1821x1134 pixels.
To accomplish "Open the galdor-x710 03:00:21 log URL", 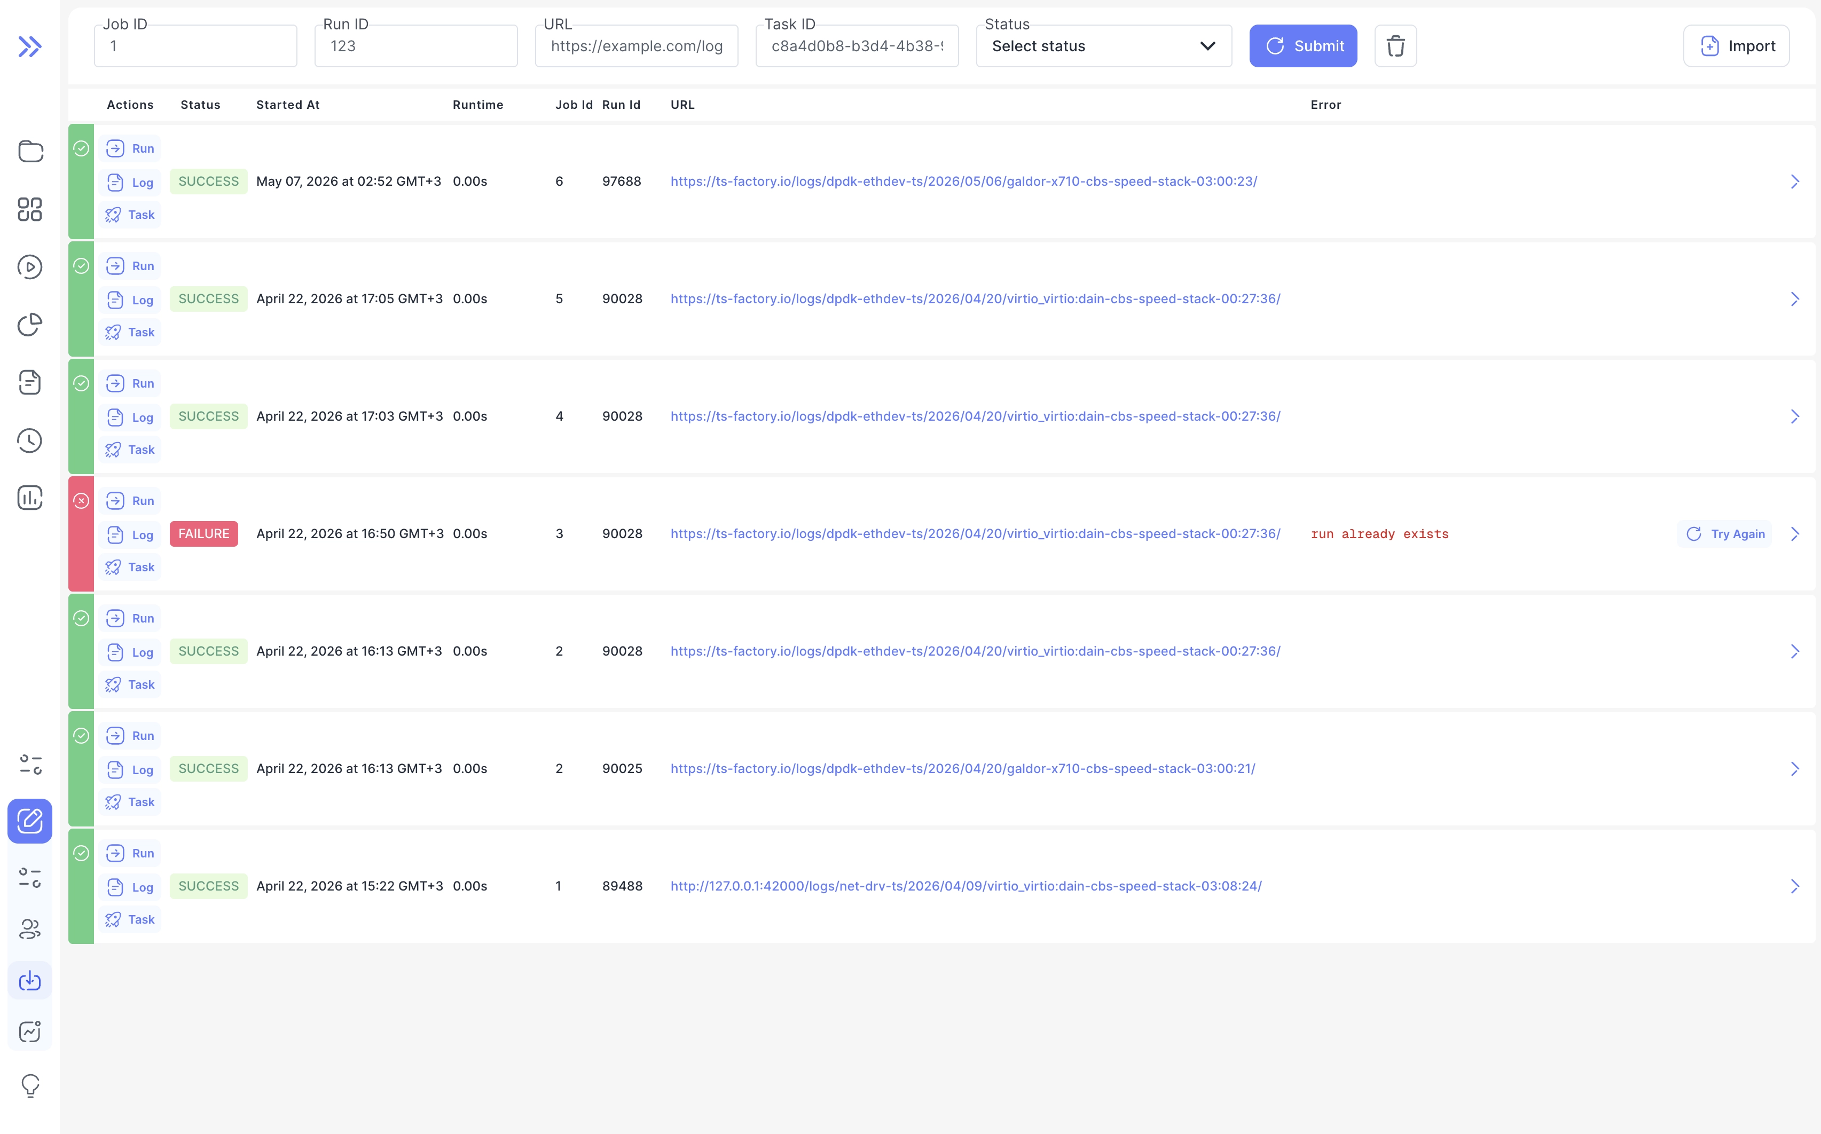I will (963, 769).
